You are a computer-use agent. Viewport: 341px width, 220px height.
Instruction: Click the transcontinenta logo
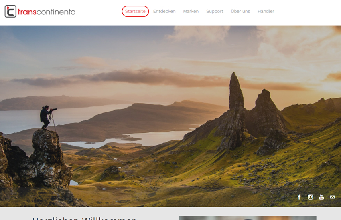(x=40, y=11)
